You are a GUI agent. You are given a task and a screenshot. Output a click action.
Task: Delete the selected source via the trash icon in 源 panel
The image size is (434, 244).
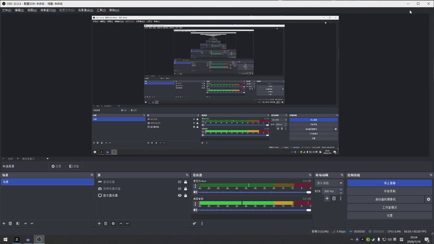tap(105, 223)
